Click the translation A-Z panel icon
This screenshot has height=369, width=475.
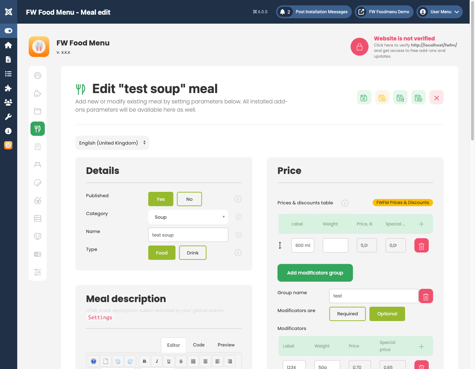click(38, 254)
